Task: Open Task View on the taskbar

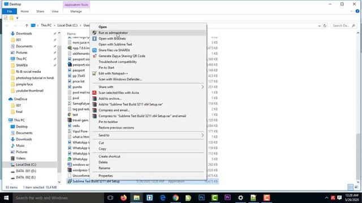Action: 110,198
